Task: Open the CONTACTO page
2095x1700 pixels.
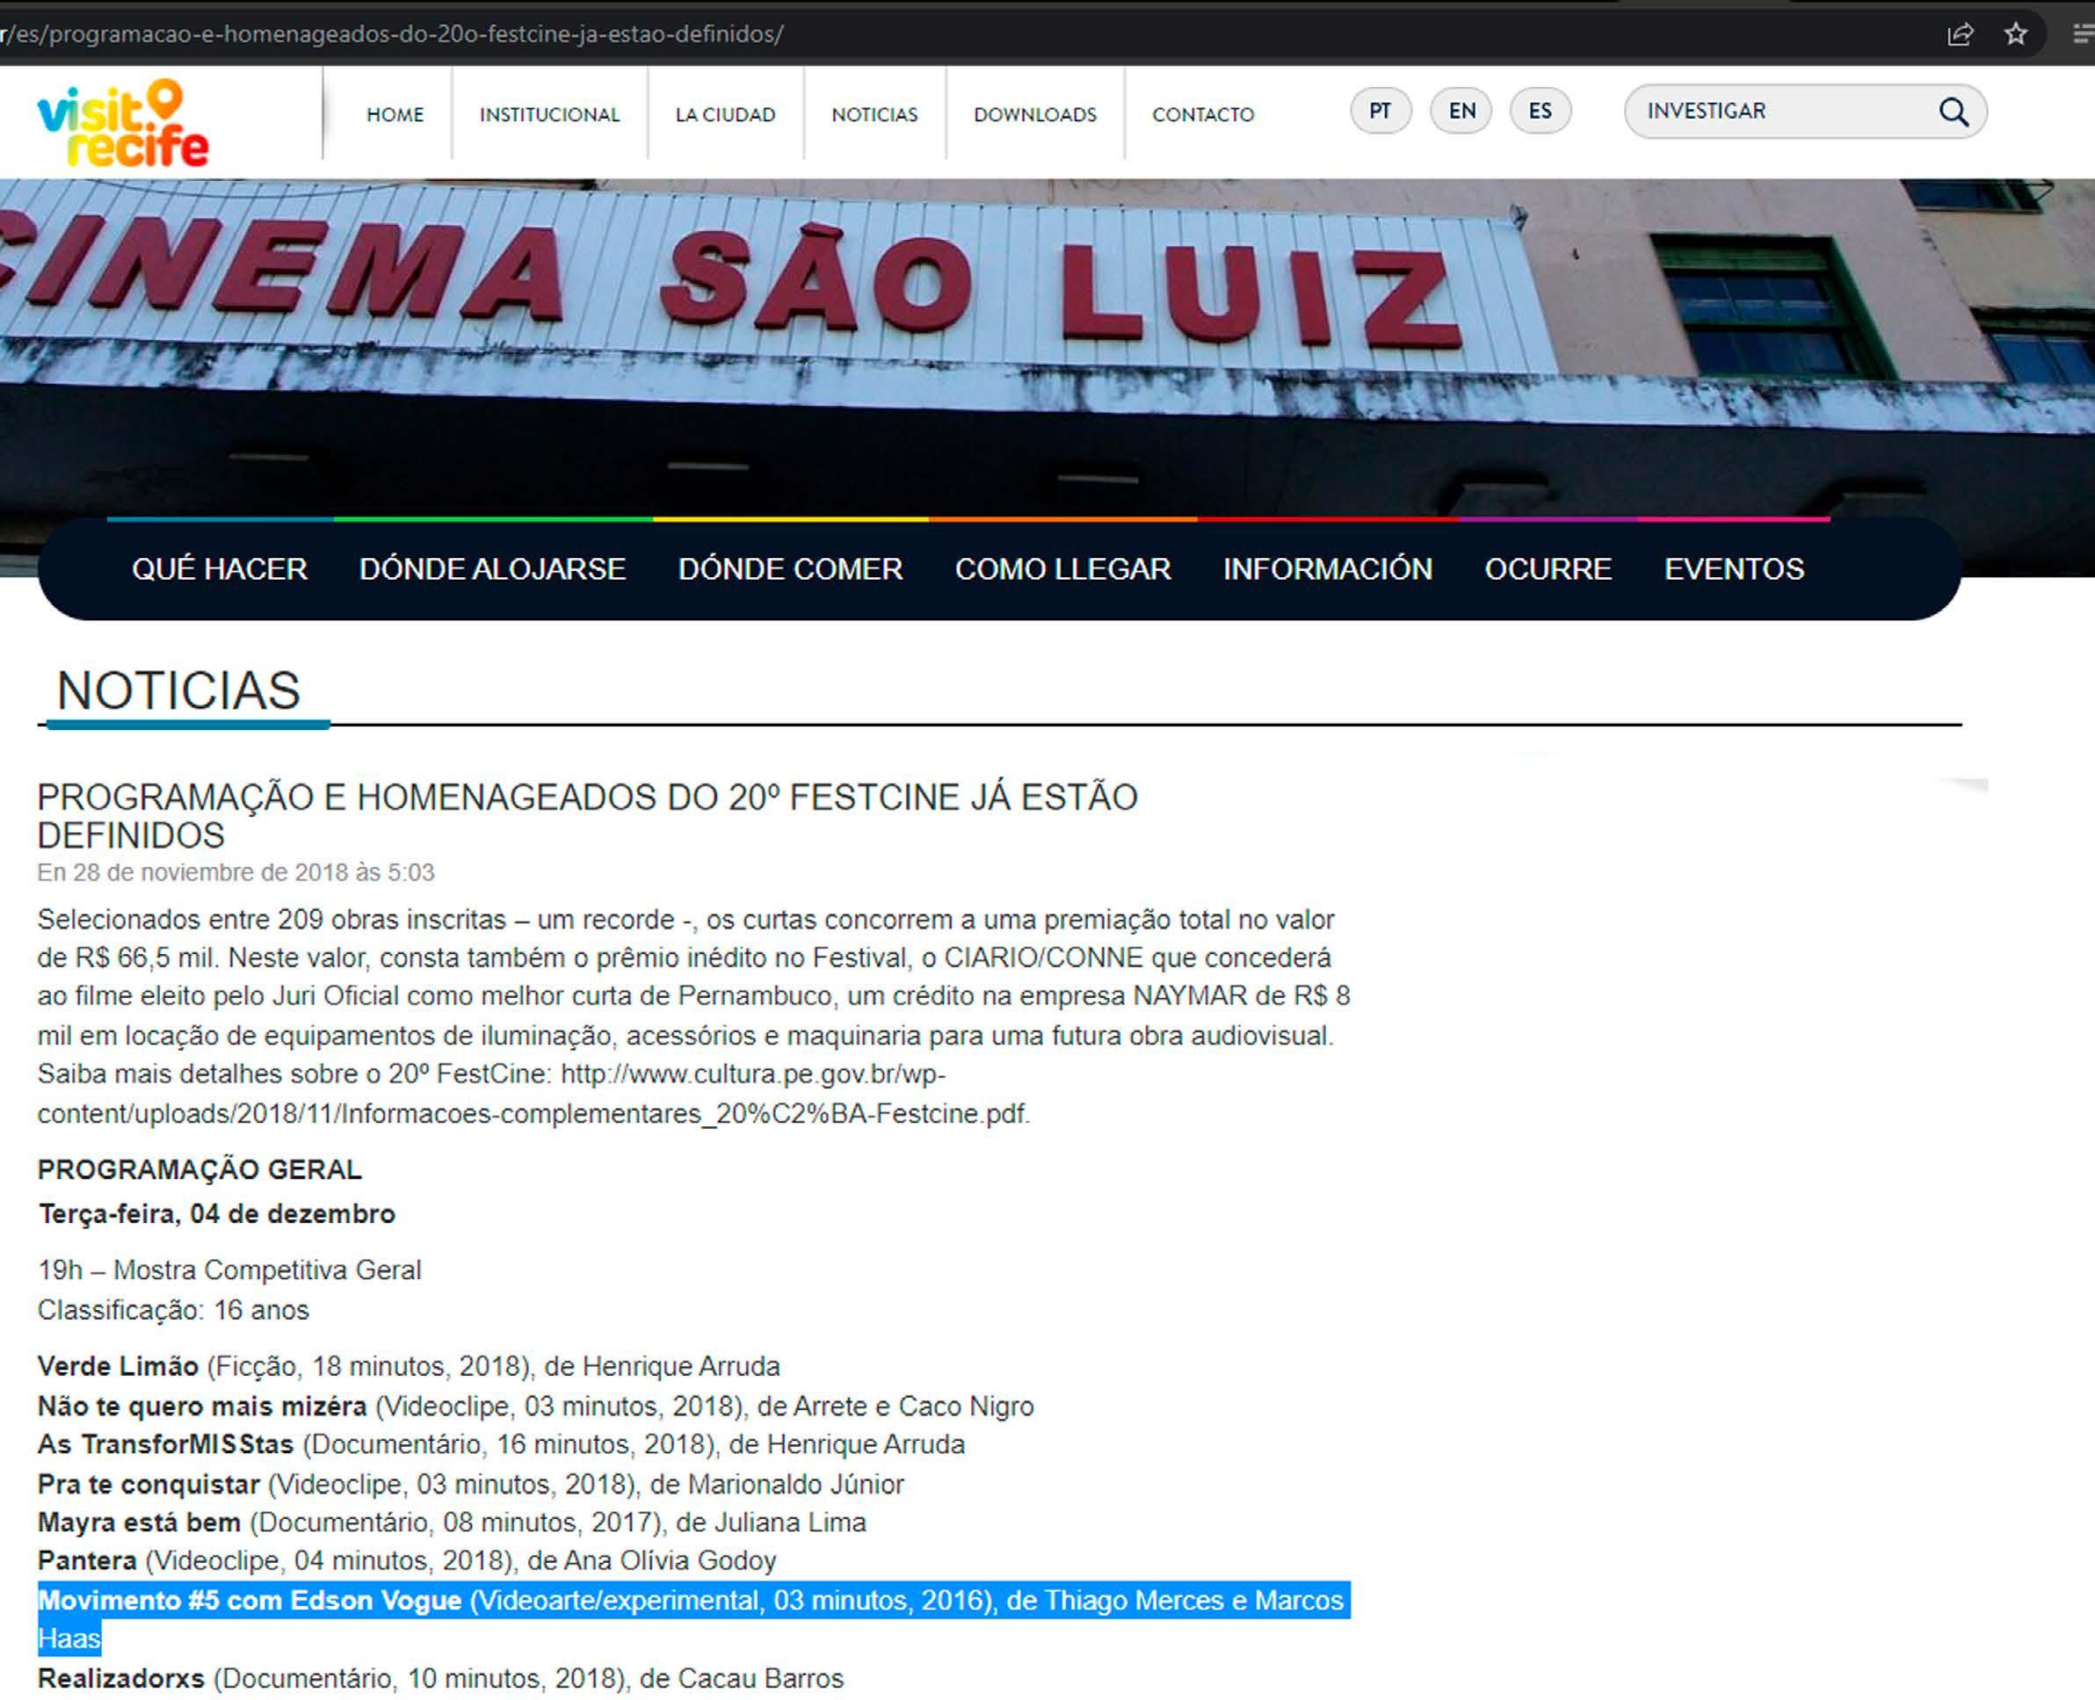Action: [x=1203, y=114]
